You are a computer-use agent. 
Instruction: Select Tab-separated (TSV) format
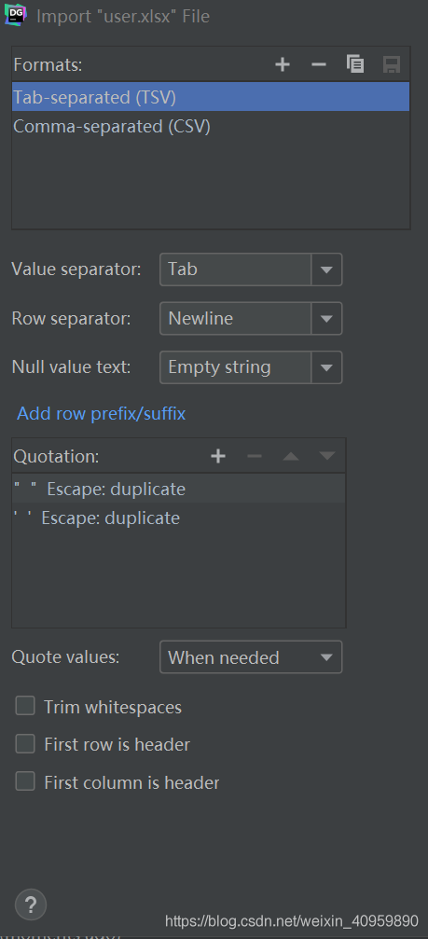point(211,96)
